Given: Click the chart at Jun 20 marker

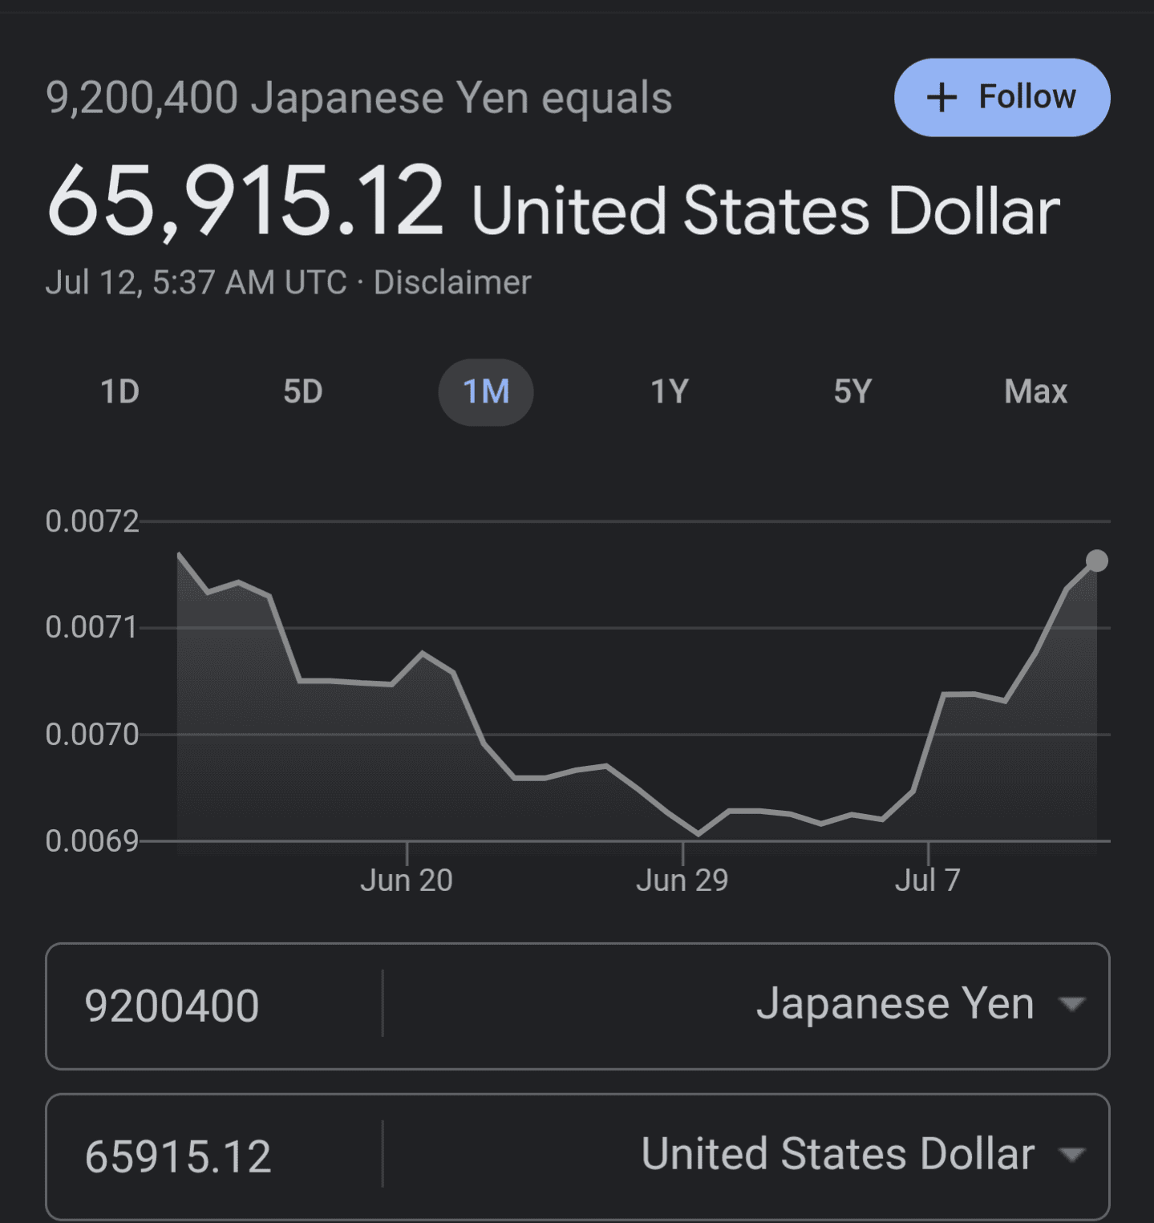Looking at the screenshot, I should pyautogui.click(x=407, y=881).
